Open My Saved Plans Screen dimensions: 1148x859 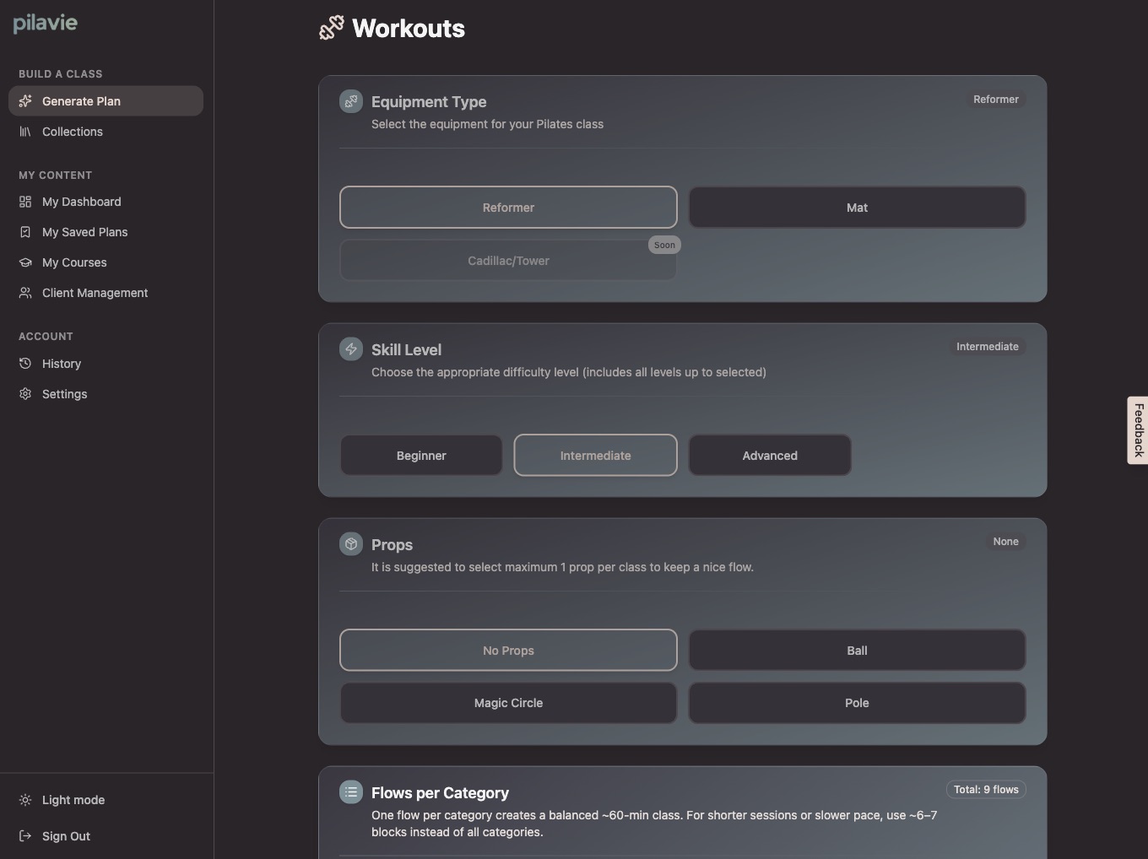(x=106, y=232)
